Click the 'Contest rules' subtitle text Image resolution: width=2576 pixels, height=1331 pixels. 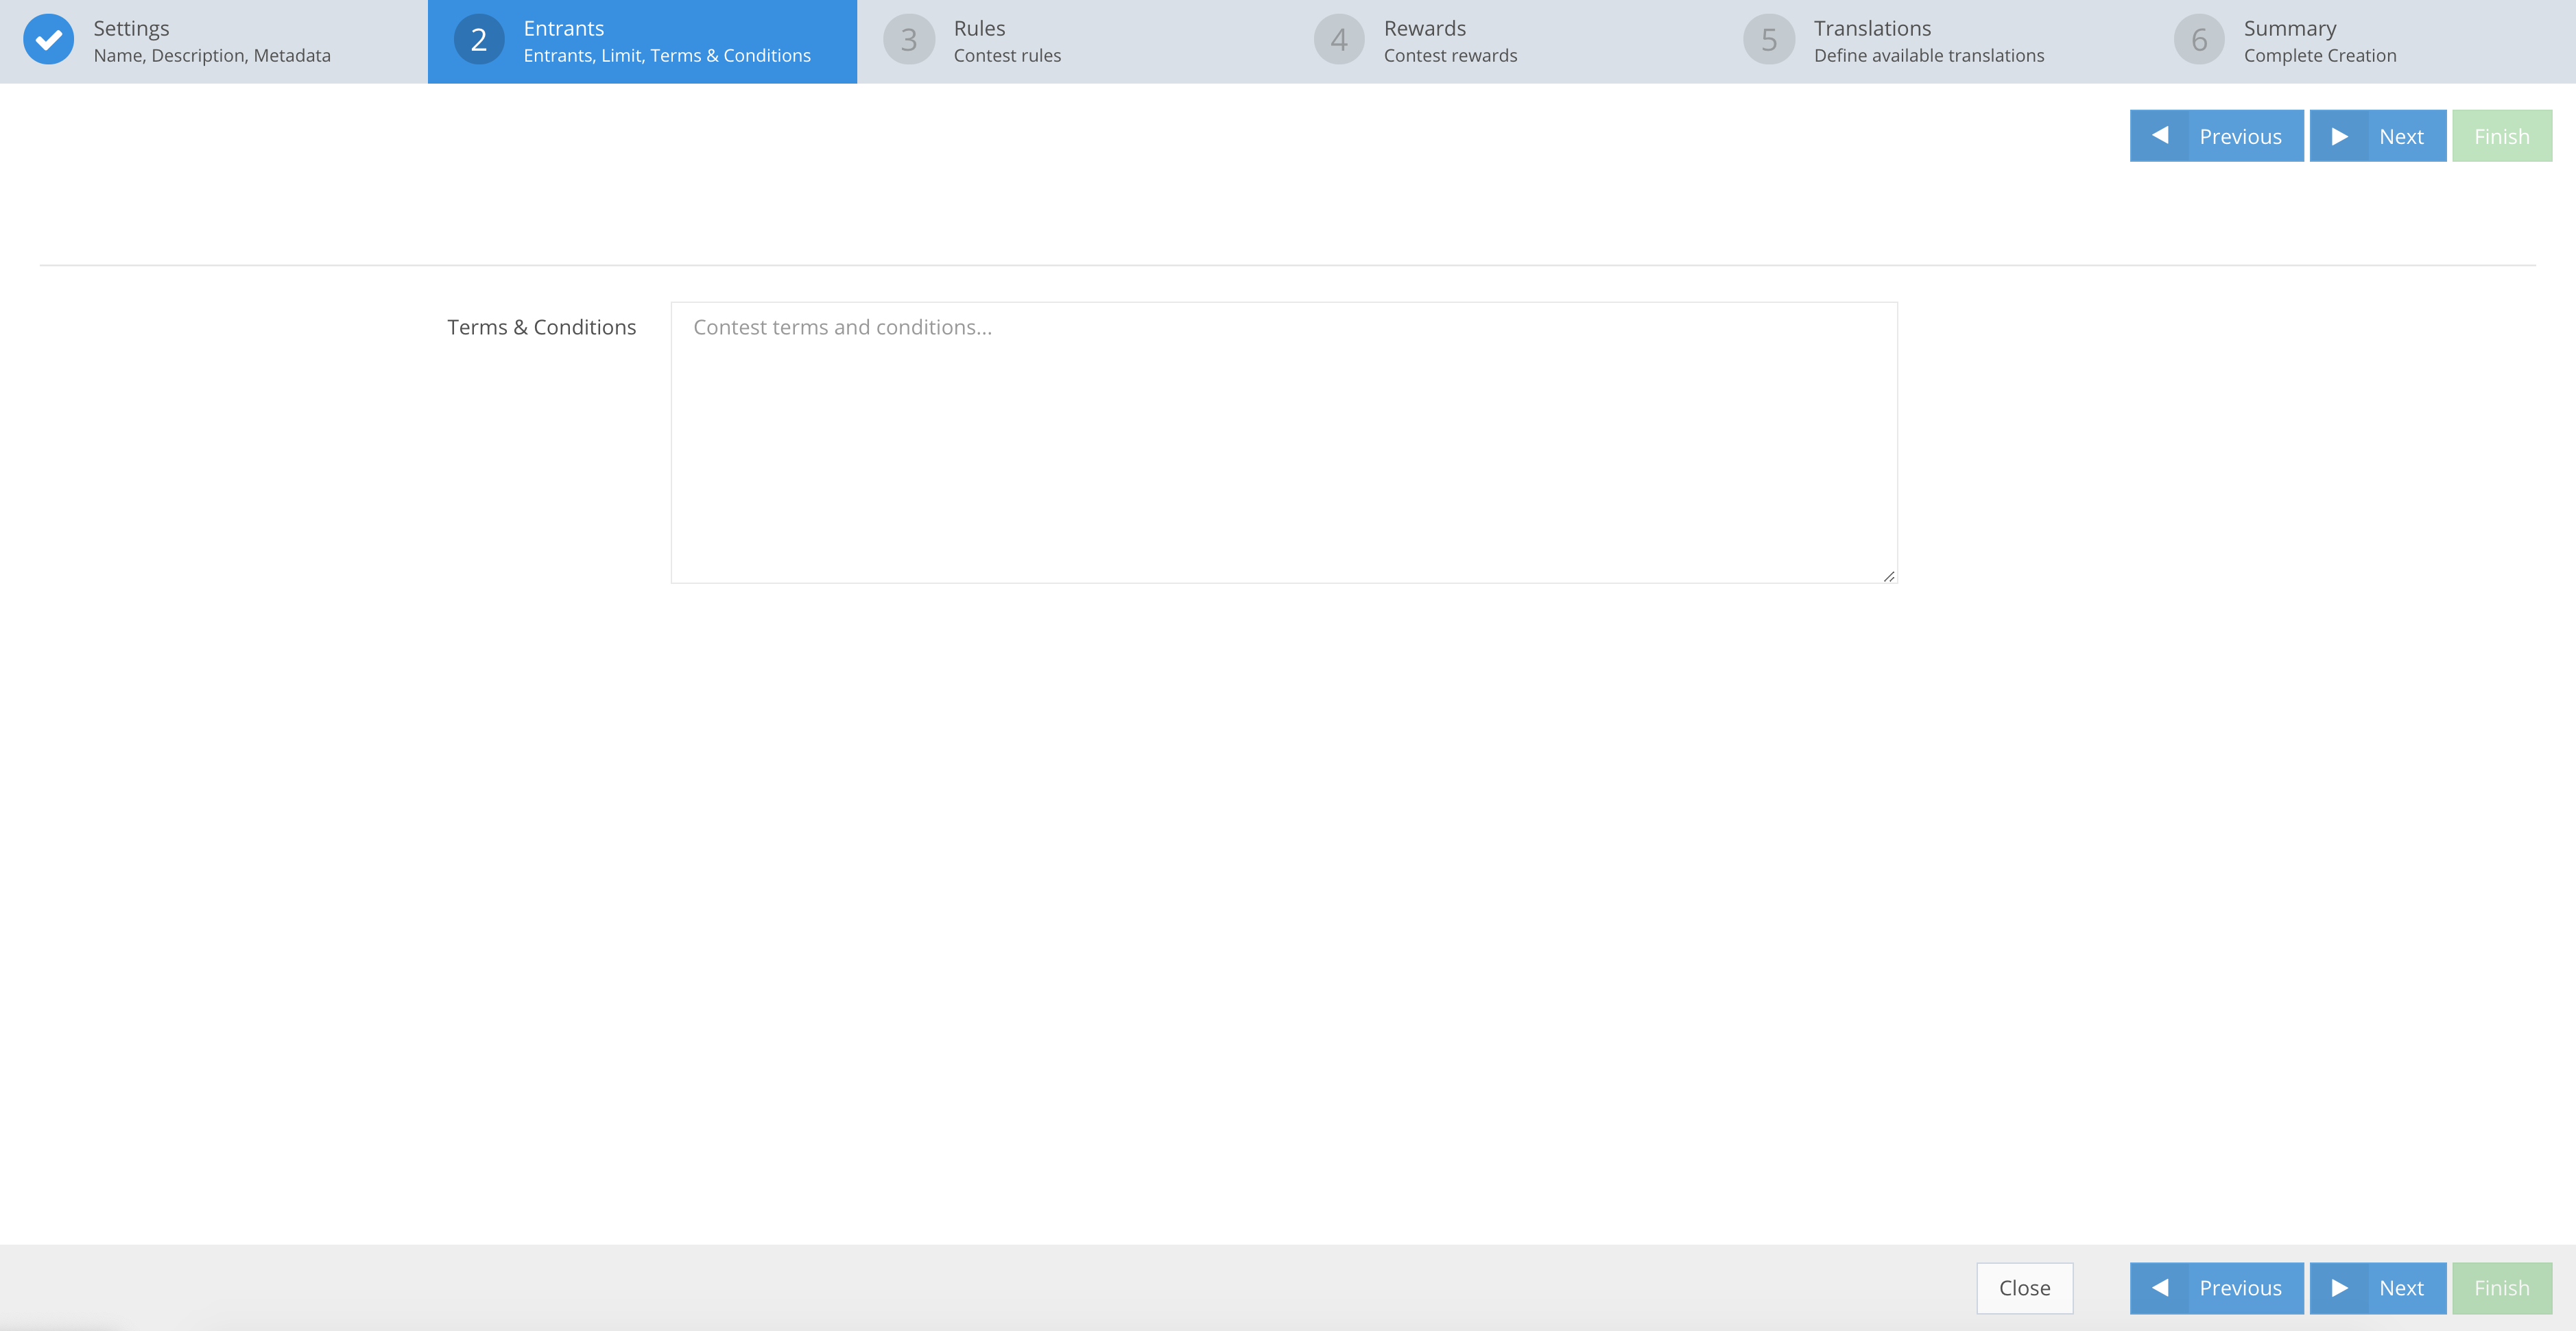tap(1007, 56)
